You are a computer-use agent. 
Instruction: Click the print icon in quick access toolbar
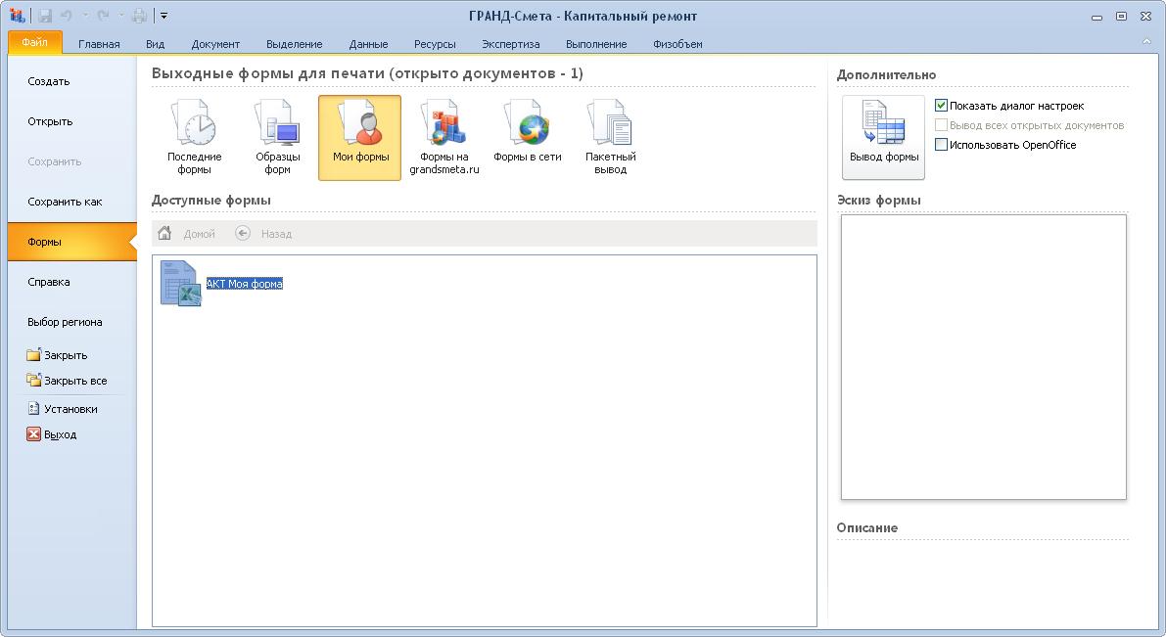tap(139, 16)
